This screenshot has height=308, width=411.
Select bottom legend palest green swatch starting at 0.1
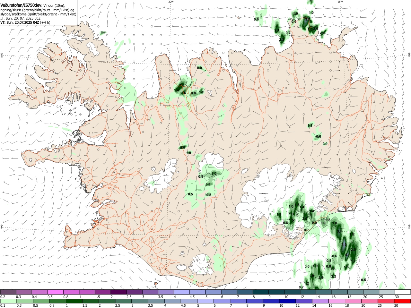(8, 301)
